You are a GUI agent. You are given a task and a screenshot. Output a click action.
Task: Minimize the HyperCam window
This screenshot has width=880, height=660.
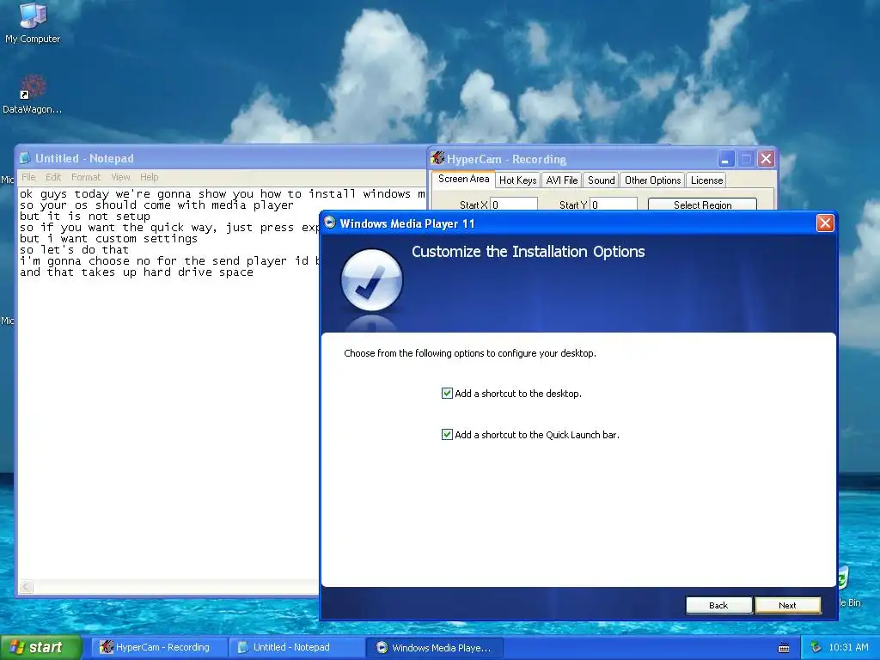point(725,159)
